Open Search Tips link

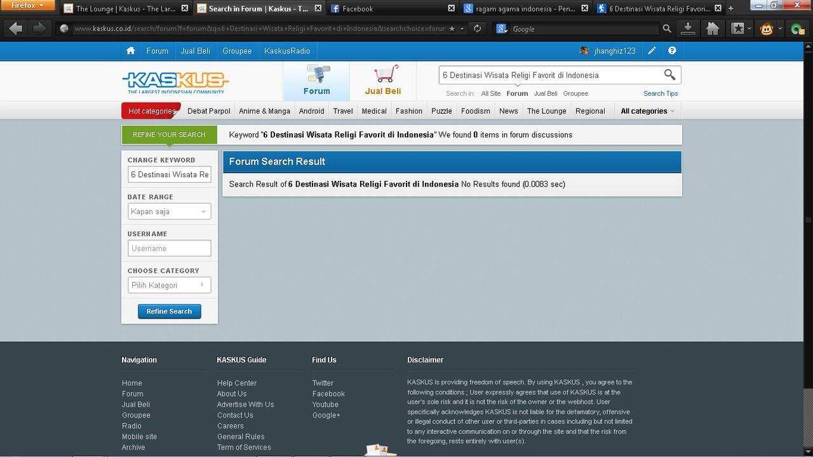tap(661, 93)
